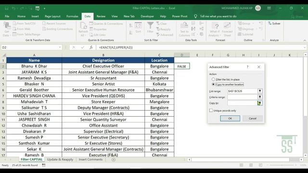Screen dimensions: 308x173
Task: Collapse the ribbon with the chevron
Action: [305, 40]
